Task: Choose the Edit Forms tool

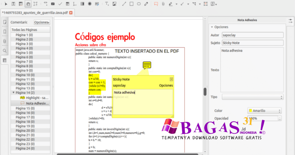Action: 21,4
